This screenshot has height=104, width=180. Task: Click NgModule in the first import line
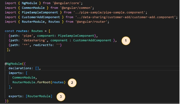click(29, 3)
